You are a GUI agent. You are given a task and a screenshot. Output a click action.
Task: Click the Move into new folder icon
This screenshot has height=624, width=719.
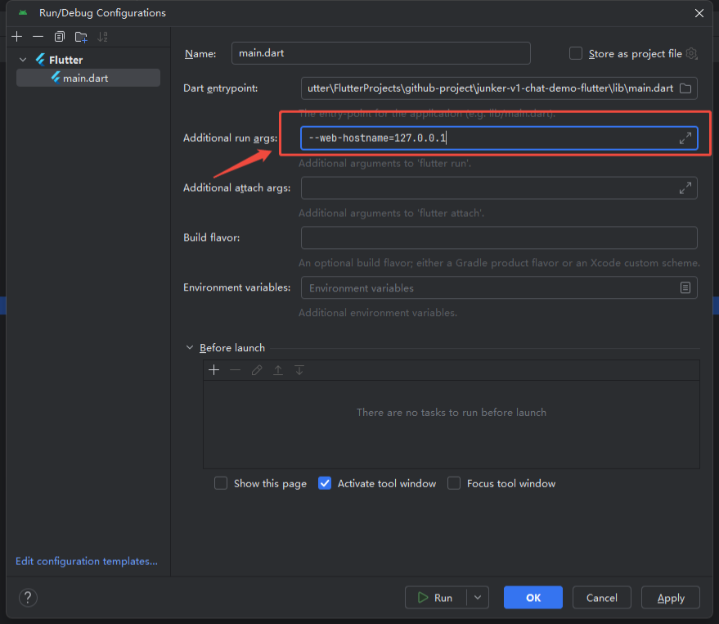click(80, 37)
